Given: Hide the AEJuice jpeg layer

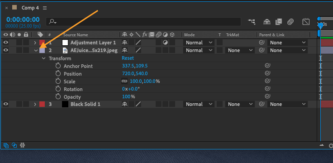Looking at the screenshot, I should 6,50.
